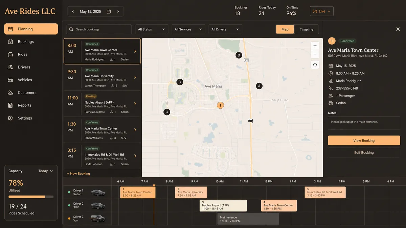Open chevron for 8:00 AM booking
Screen dimensions: 406x228
coord(135,51)
